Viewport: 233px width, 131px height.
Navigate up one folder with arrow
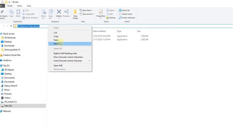pyautogui.click(x=11, y=26)
